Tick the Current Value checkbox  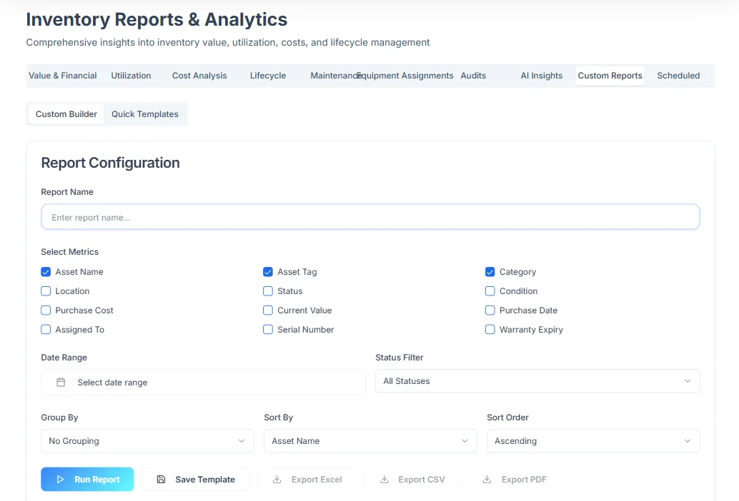pos(268,310)
